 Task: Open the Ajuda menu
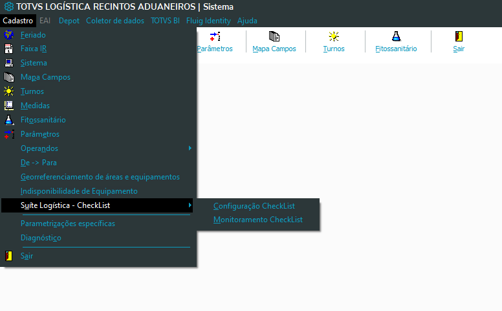click(247, 21)
